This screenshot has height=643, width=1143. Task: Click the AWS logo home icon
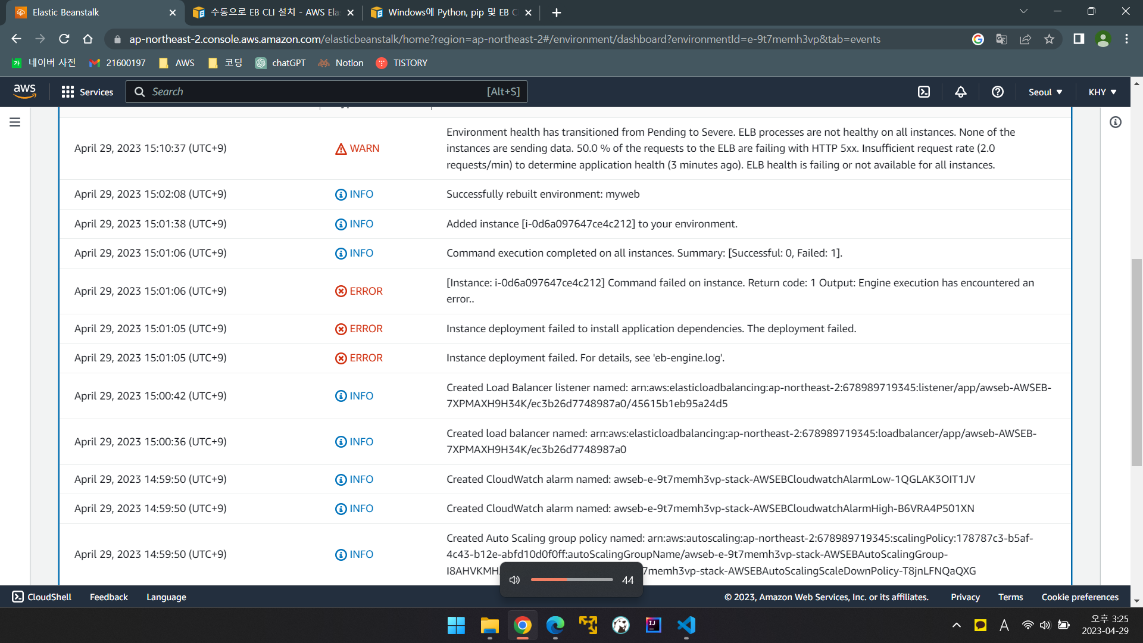pyautogui.click(x=24, y=92)
